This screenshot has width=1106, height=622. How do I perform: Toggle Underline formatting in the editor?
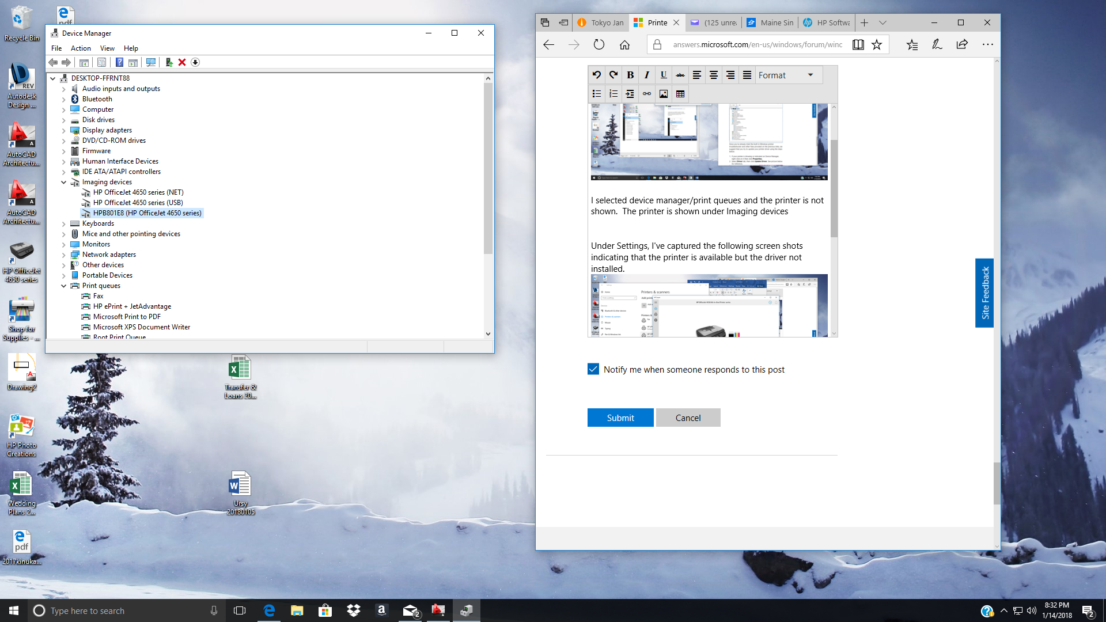[x=664, y=75]
